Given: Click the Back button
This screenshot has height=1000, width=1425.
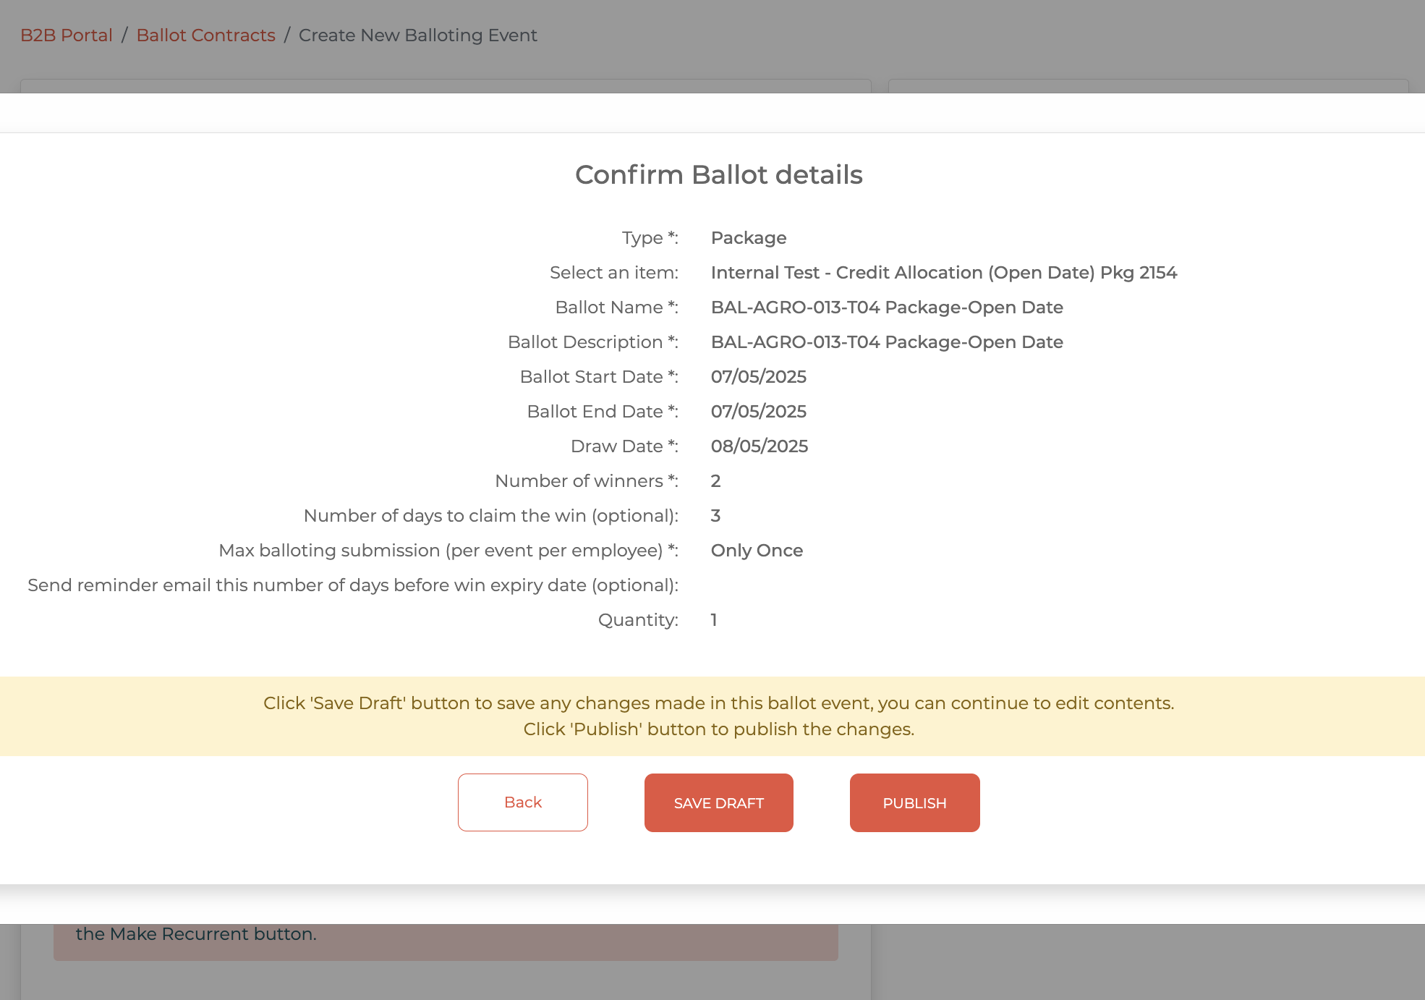Looking at the screenshot, I should 522,802.
